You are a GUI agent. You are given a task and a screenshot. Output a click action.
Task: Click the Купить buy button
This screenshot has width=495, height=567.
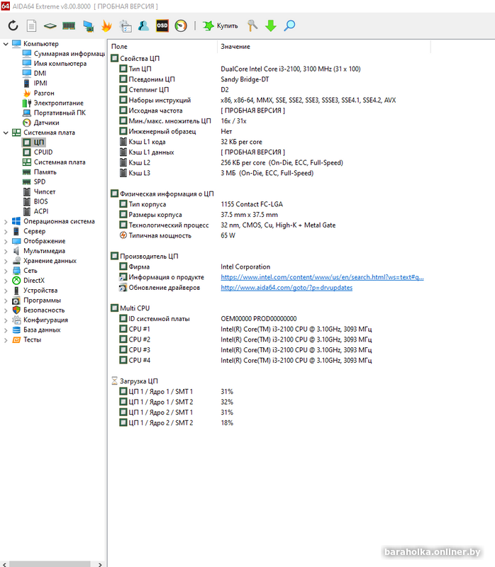[x=221, y=26]
